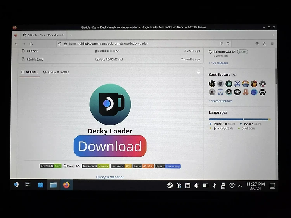This screenshot has width=291, height=218.
Task: Click the show desktop button in the taskbar
Action: coord(272,186)
